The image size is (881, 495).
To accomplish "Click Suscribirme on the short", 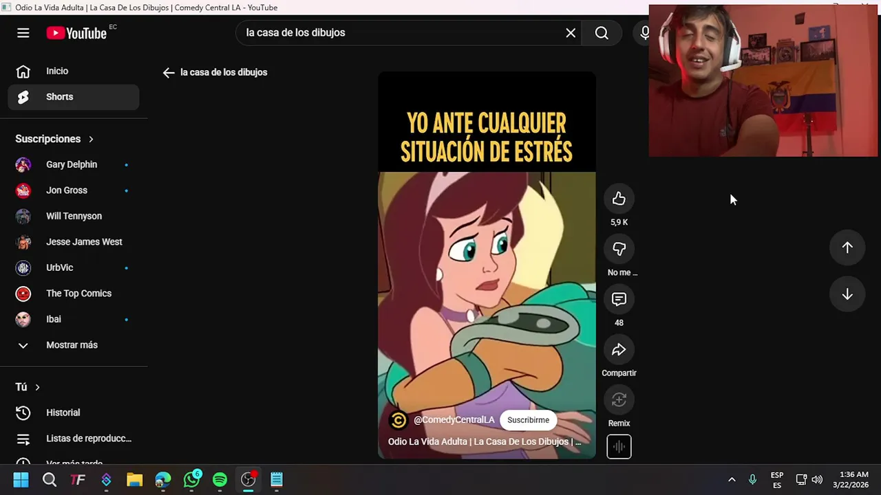I will tap(528, 420).
